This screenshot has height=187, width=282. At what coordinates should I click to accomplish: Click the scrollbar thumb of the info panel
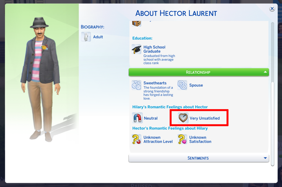(273, 124)
